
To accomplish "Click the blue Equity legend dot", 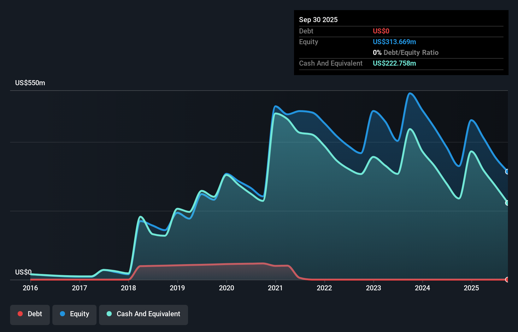I will click(63, 314).
